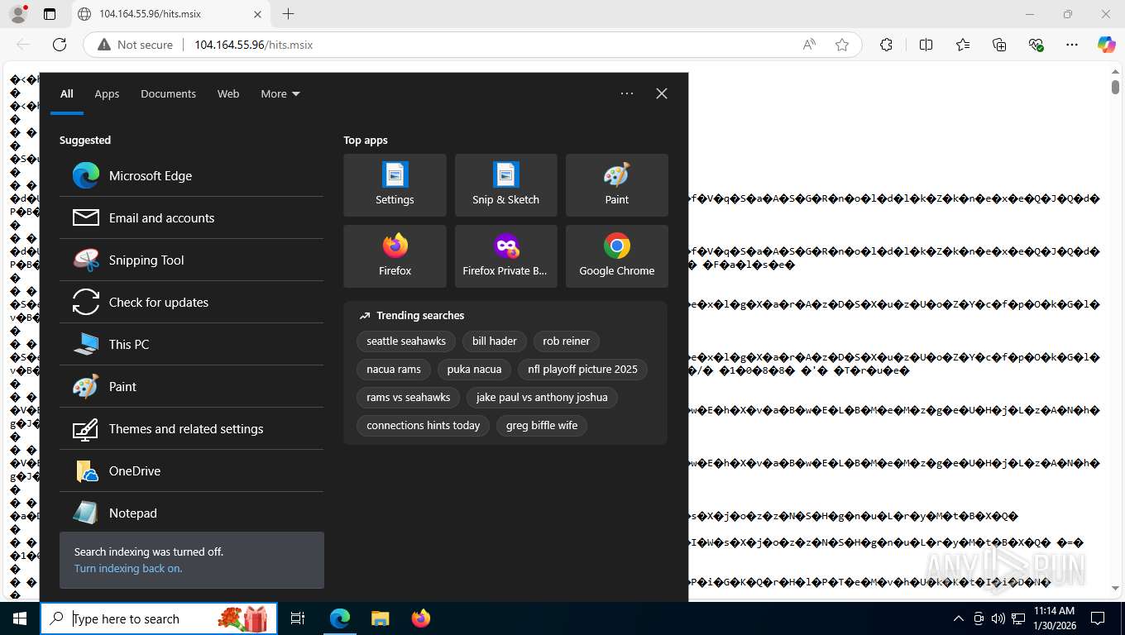
Task: Open search panel options ellipsis
Action: [627, 93]
